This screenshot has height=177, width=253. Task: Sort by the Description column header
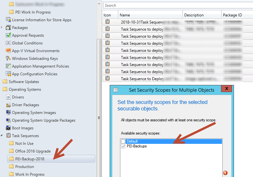click(202, 15)
